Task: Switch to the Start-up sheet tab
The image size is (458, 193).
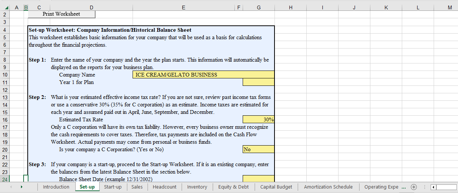Action: 113,187
